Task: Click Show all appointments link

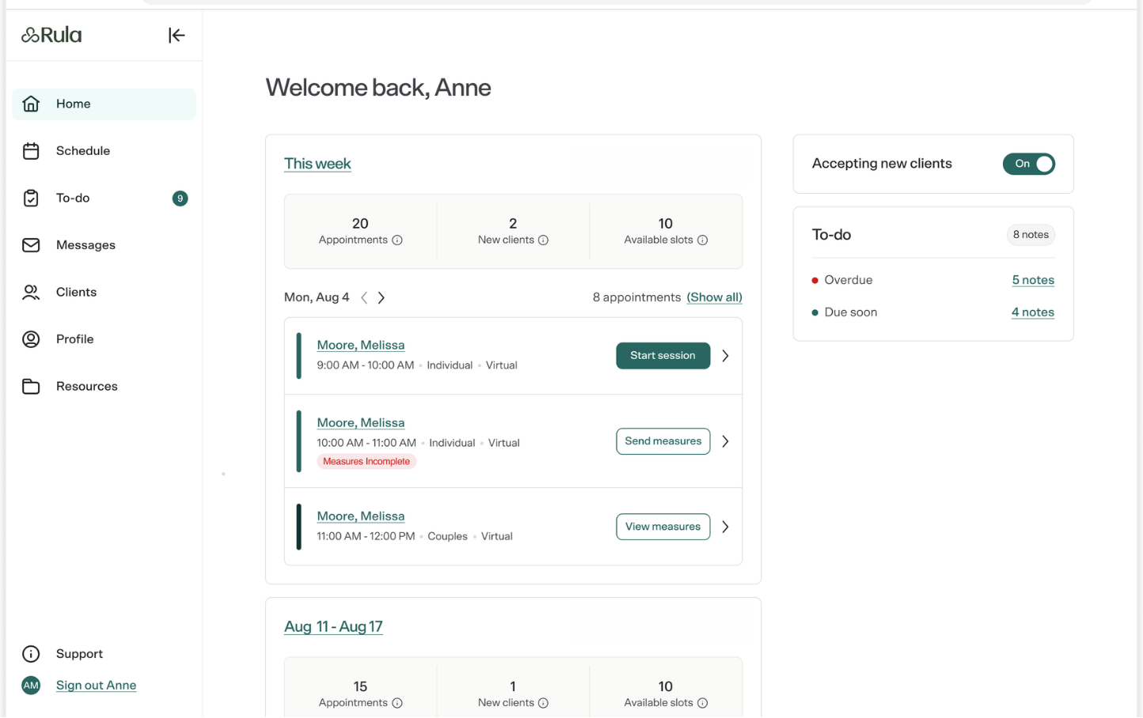Action: 714,297
